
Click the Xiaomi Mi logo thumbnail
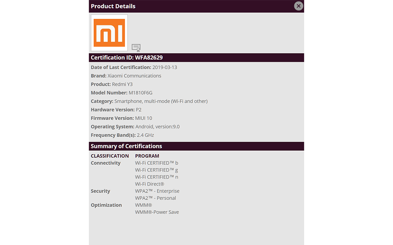click(109, 33)
